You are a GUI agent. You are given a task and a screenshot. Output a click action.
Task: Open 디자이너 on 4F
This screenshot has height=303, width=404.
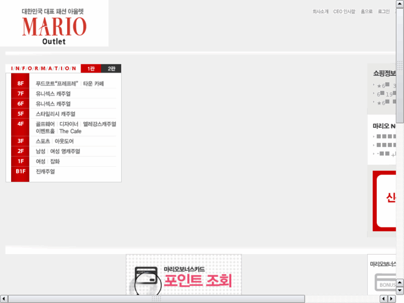tap(69, 124)
